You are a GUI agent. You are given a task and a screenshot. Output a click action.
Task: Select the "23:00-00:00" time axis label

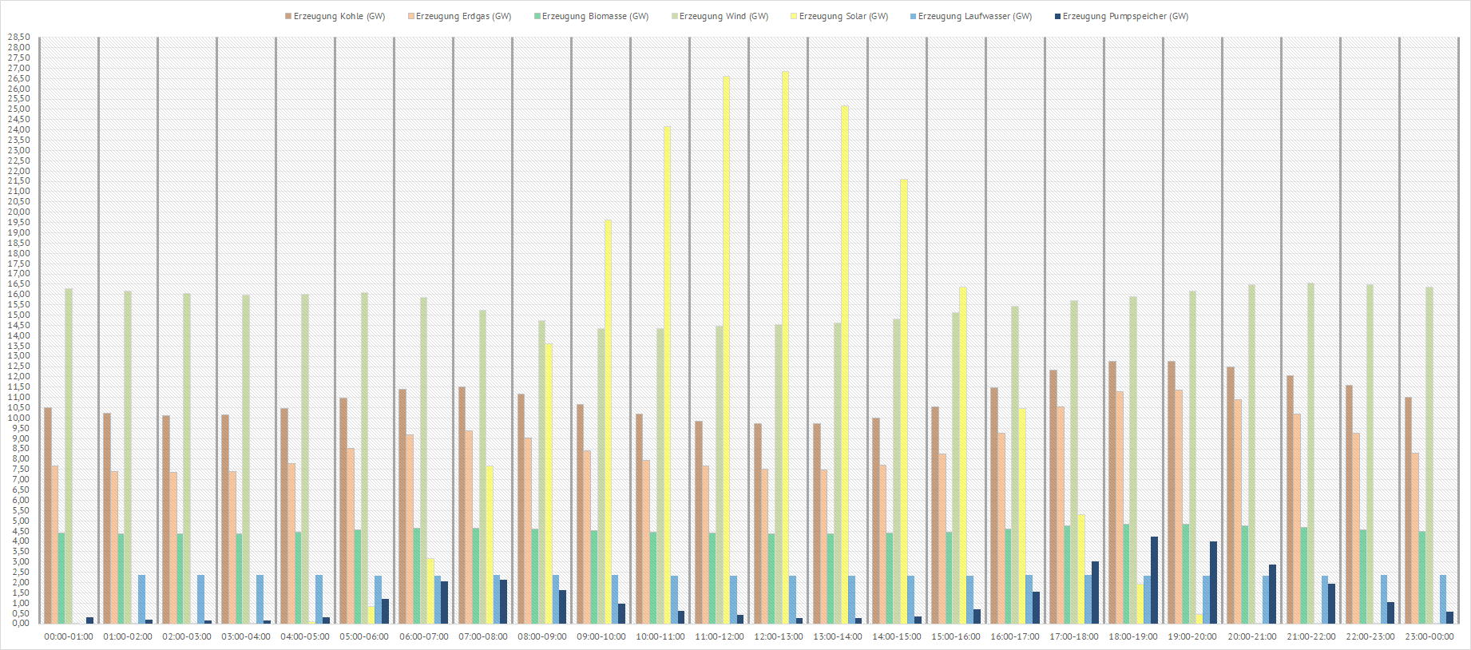click(x=1429, y=637)
